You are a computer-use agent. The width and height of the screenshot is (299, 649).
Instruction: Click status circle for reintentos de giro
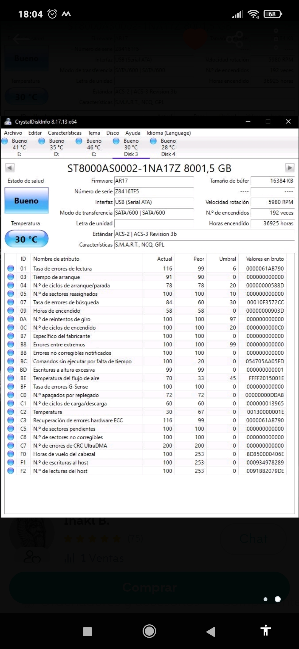(11, 319)
